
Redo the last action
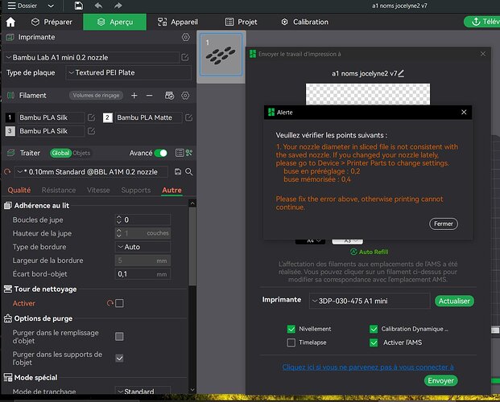(x=118, y=6)
